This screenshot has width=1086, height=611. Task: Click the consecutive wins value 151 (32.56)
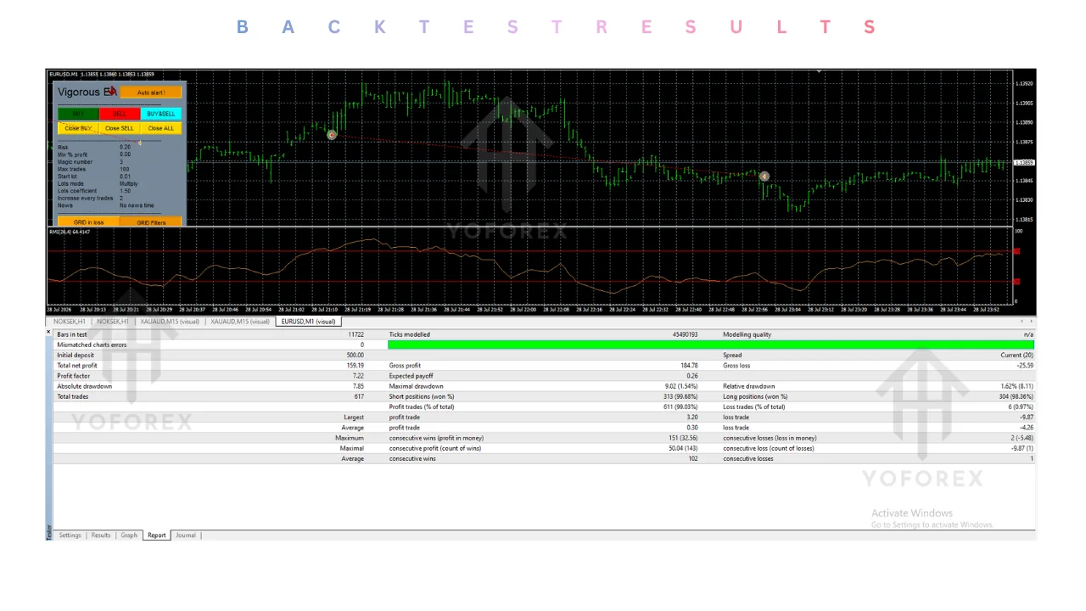point(683,438)
